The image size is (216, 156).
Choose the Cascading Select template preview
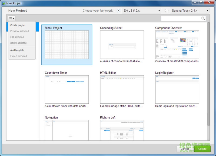click(x=122, y=45)
